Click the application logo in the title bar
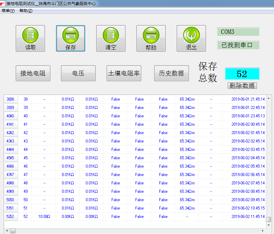 [x=3, y=3]
